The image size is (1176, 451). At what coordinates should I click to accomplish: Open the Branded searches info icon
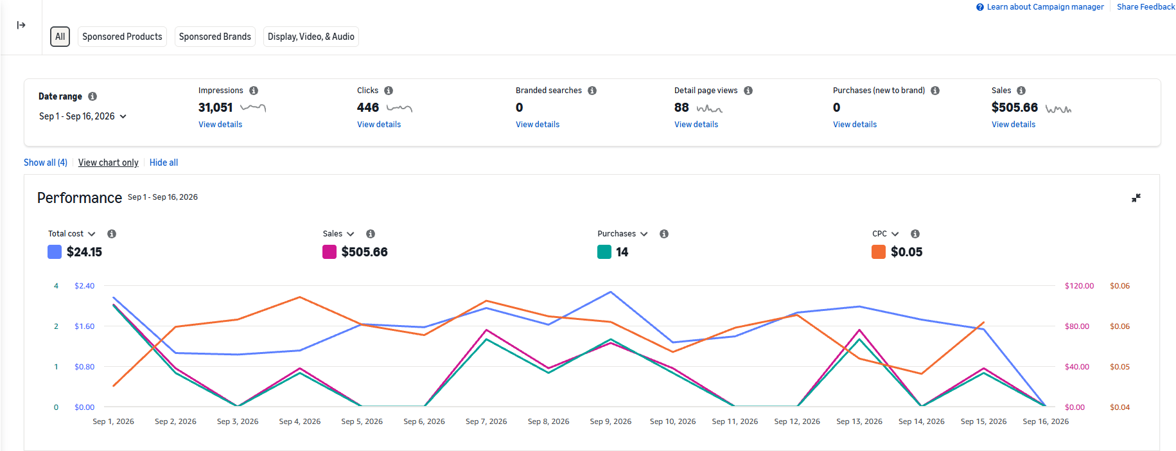[x=592, y=91]
